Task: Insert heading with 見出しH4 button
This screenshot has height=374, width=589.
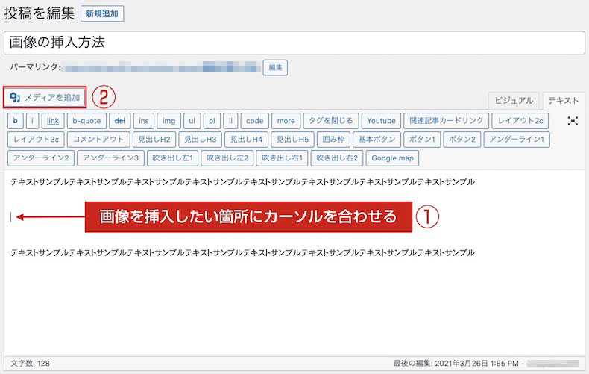Action: pos(246,139)
